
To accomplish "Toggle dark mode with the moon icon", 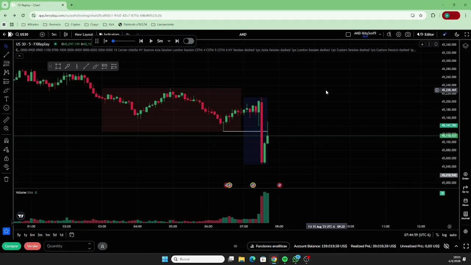I will tap(457, 34).
